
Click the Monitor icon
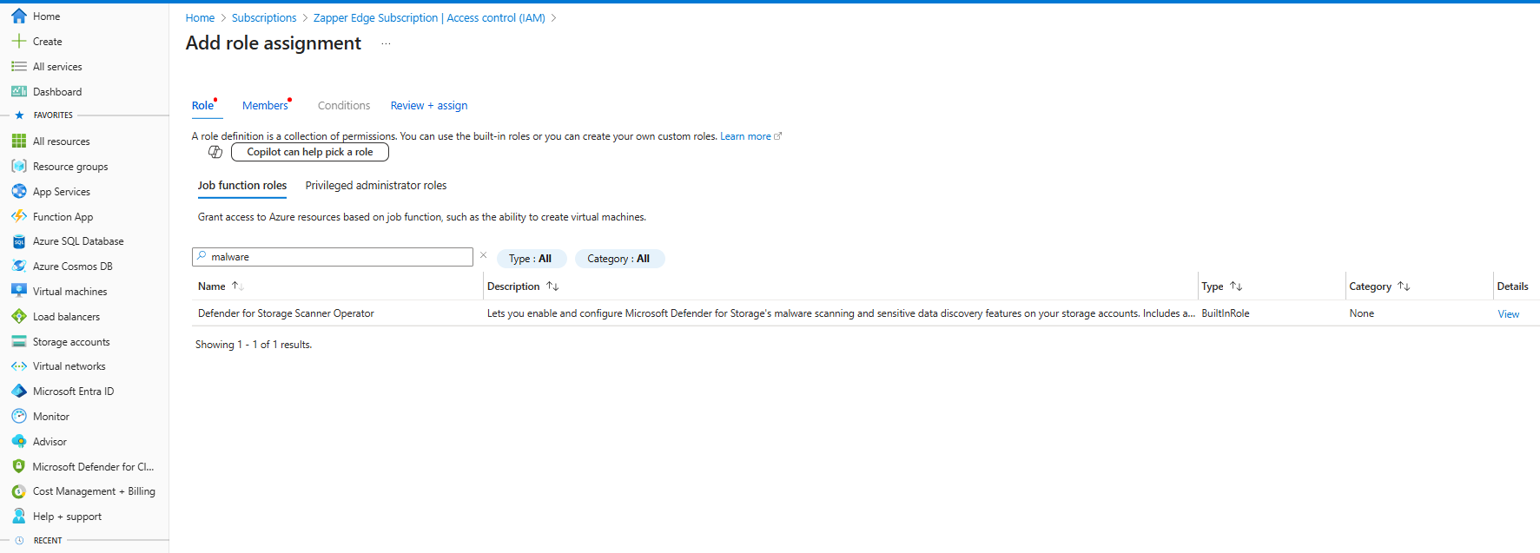coord(19,417)
